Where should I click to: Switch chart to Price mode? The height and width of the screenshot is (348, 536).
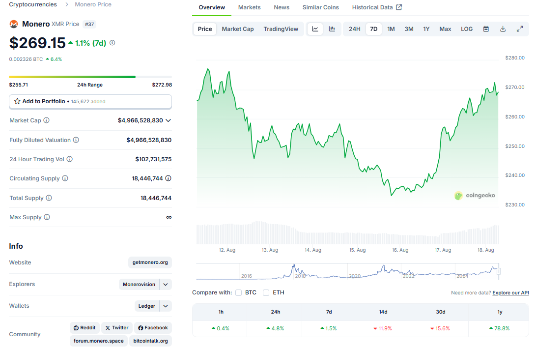[x=205, y=29]
